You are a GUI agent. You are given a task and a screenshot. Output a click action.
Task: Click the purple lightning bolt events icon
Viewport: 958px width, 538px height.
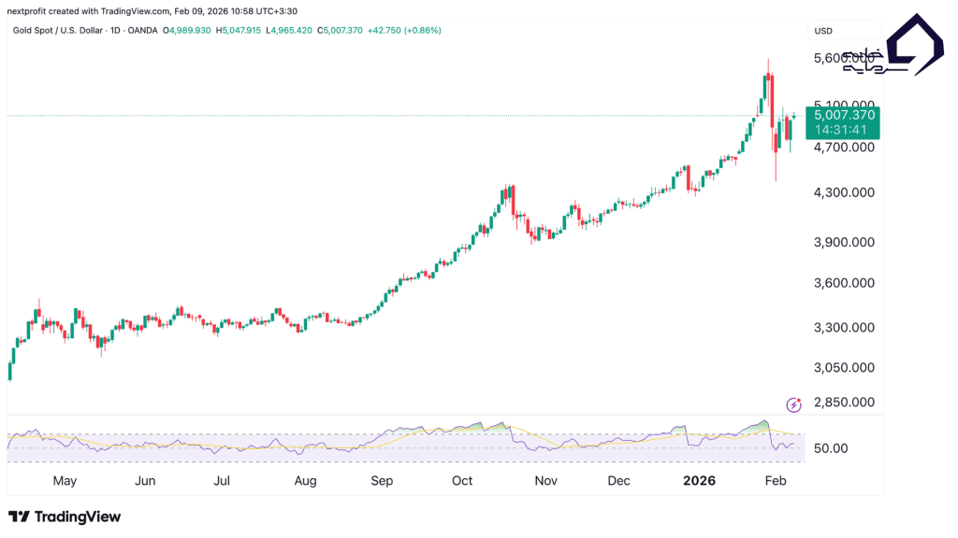[x=794, y=404]
